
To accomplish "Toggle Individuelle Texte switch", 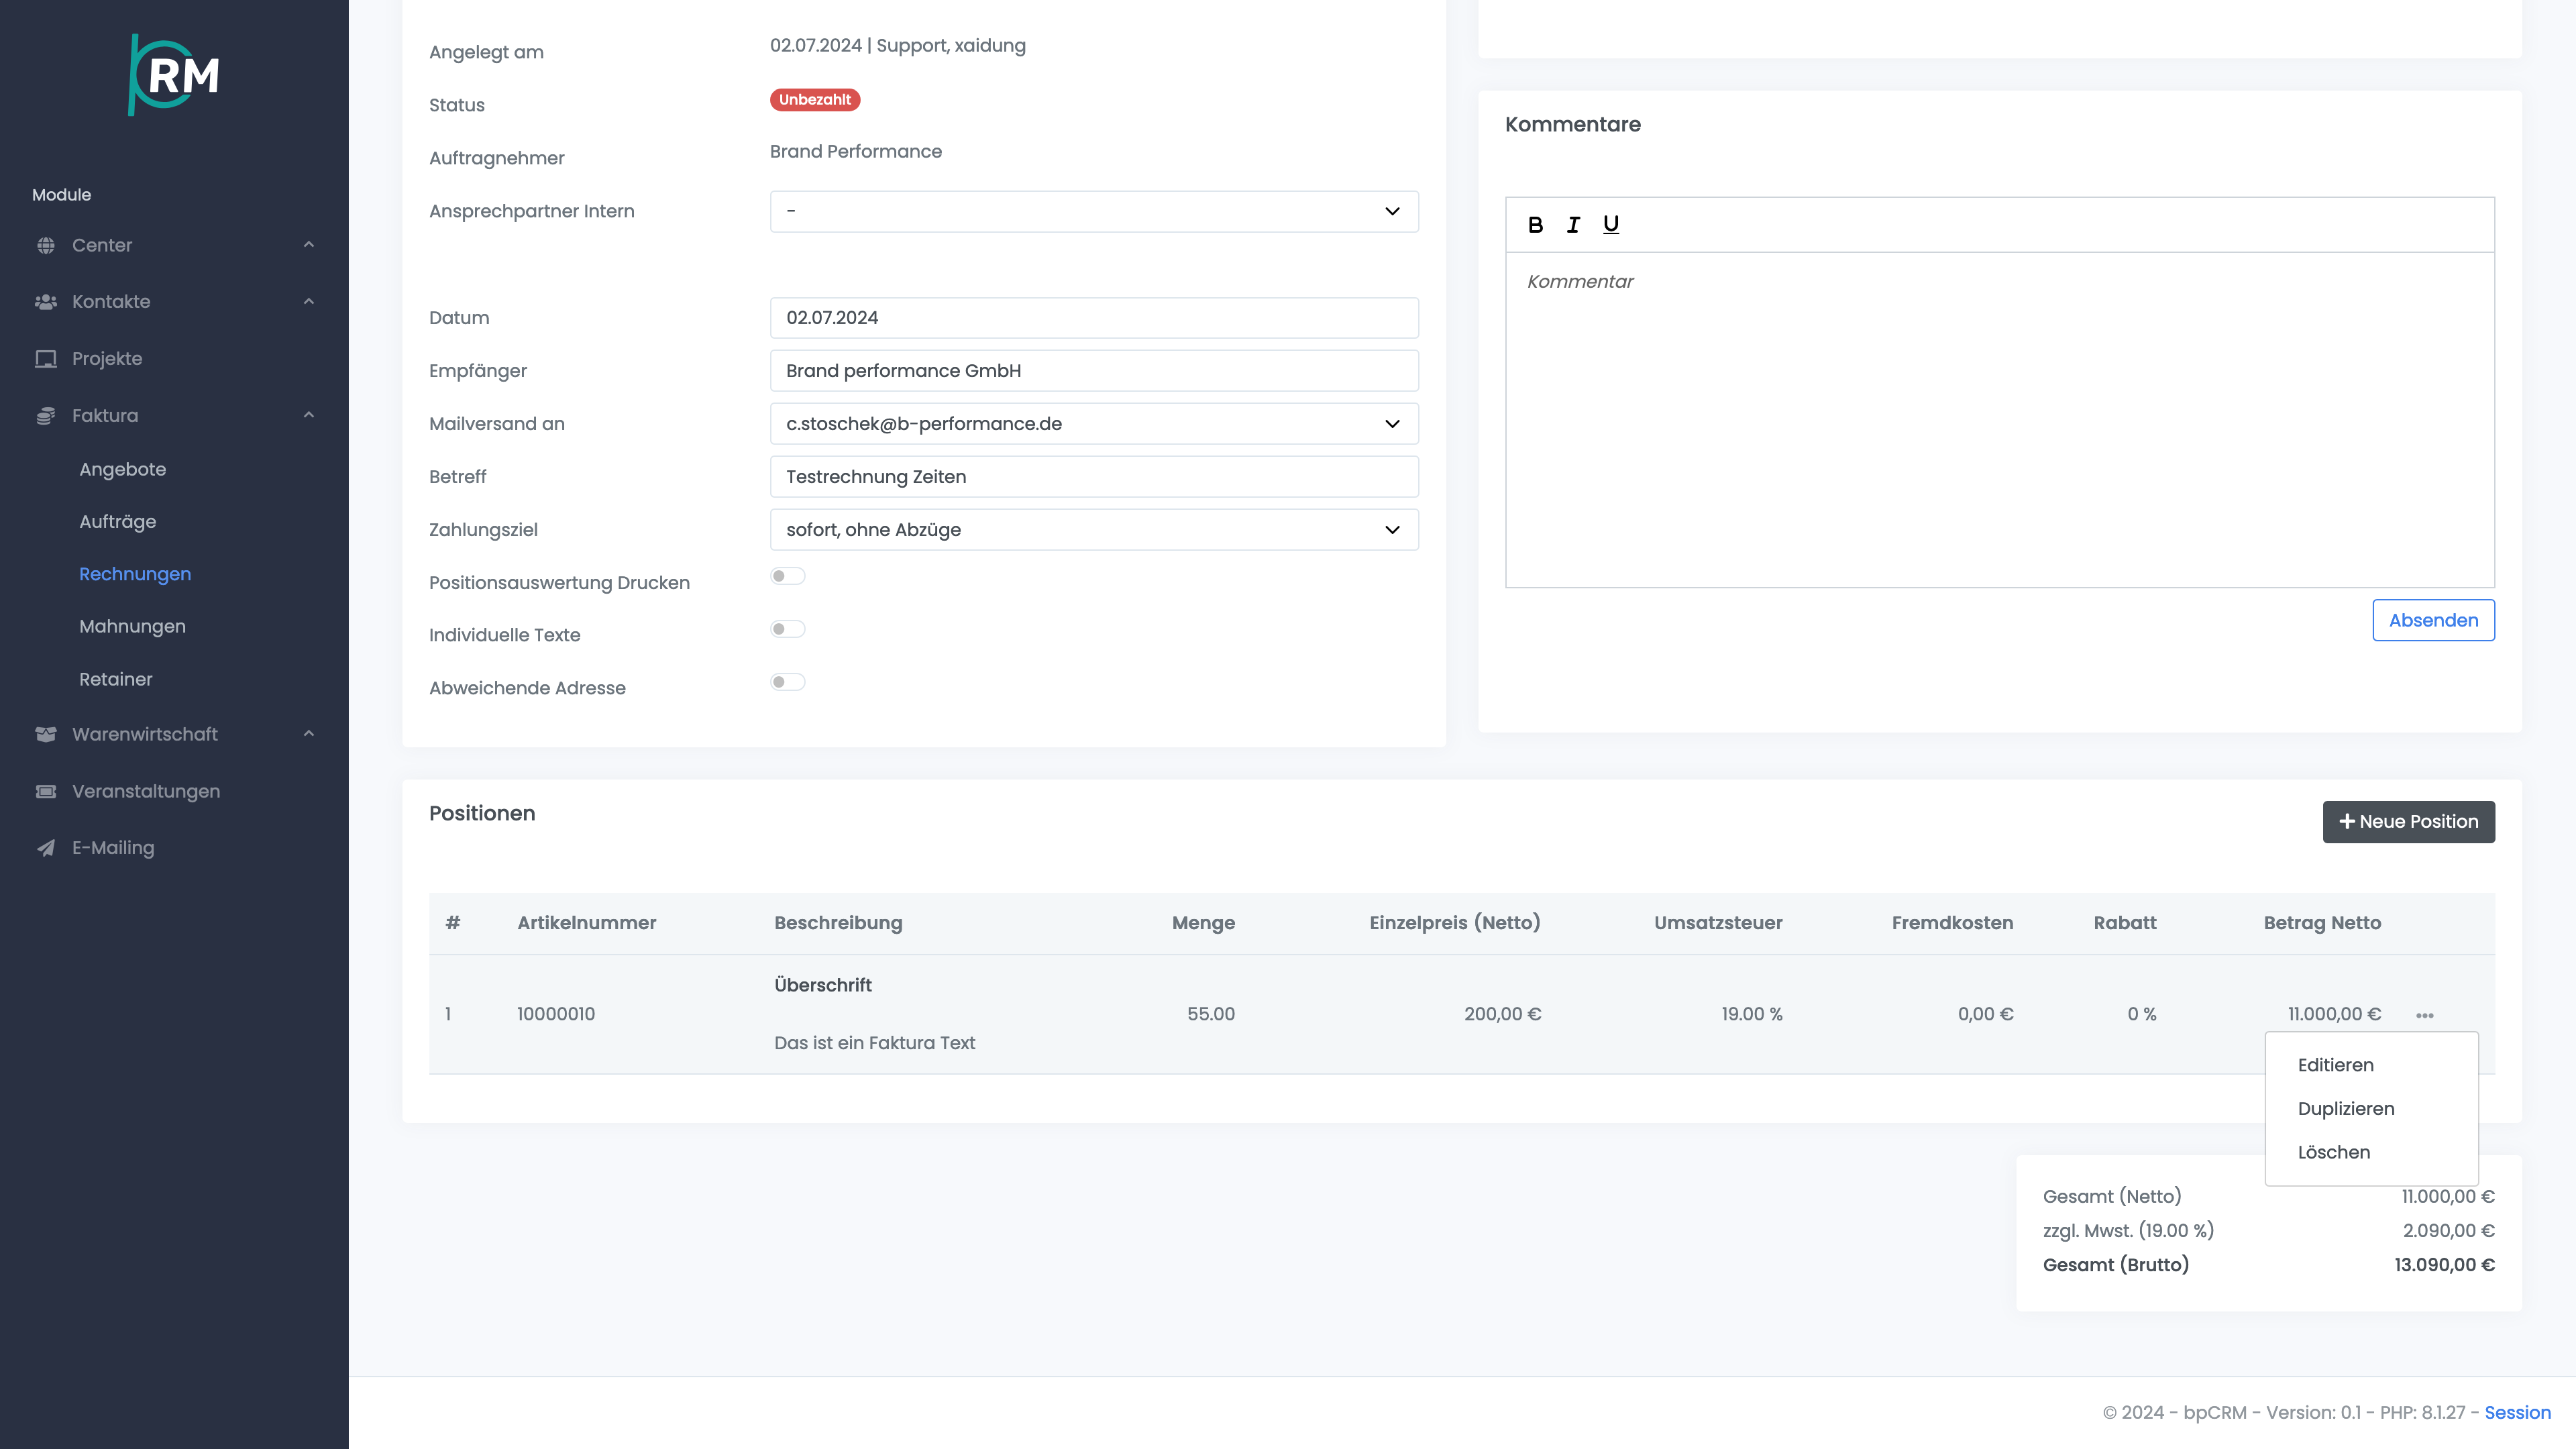I will [788, 629].
